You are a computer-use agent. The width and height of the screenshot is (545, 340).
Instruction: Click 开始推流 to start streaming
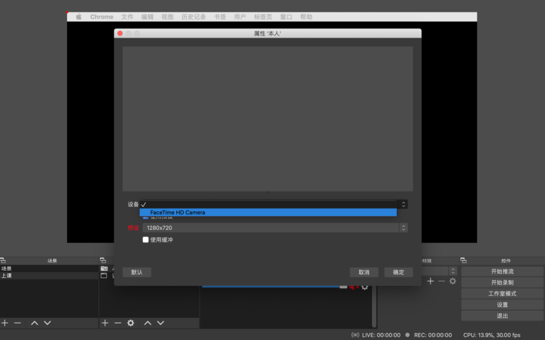point(502,271)
